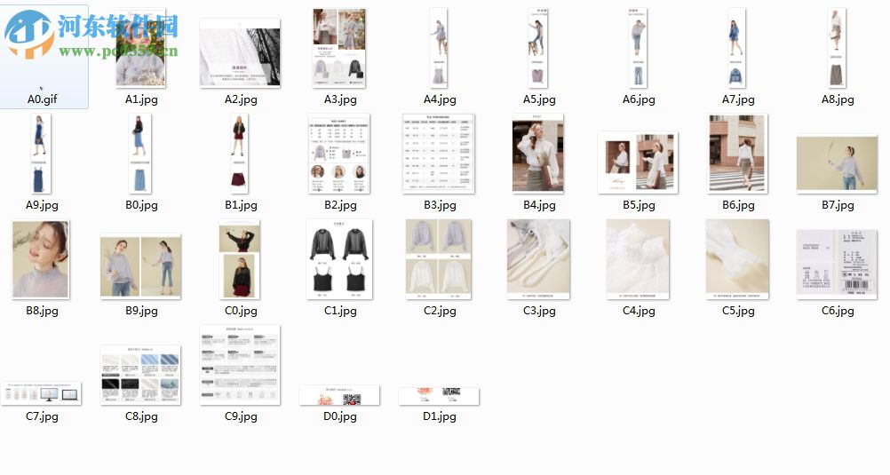Pick the C8.jpg fabric swatches image

pos(140,375)
